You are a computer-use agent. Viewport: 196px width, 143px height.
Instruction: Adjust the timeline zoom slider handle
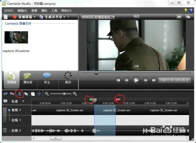64,94
